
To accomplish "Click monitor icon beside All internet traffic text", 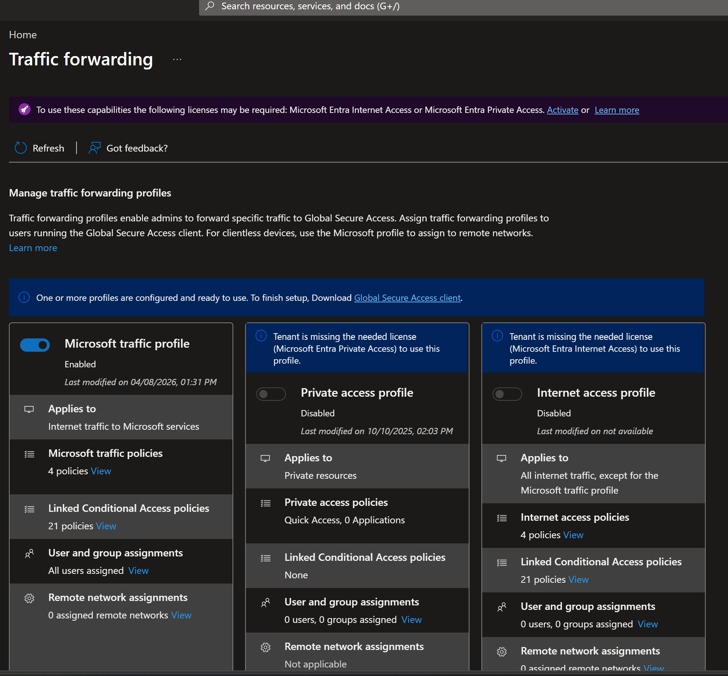I will point(501,458).
